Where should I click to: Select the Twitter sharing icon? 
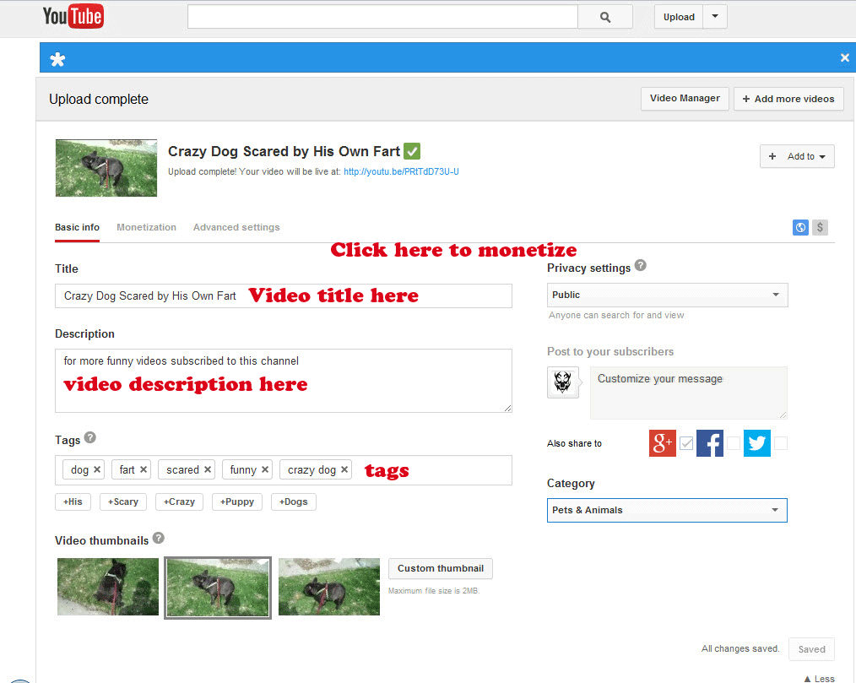point(756,442)
